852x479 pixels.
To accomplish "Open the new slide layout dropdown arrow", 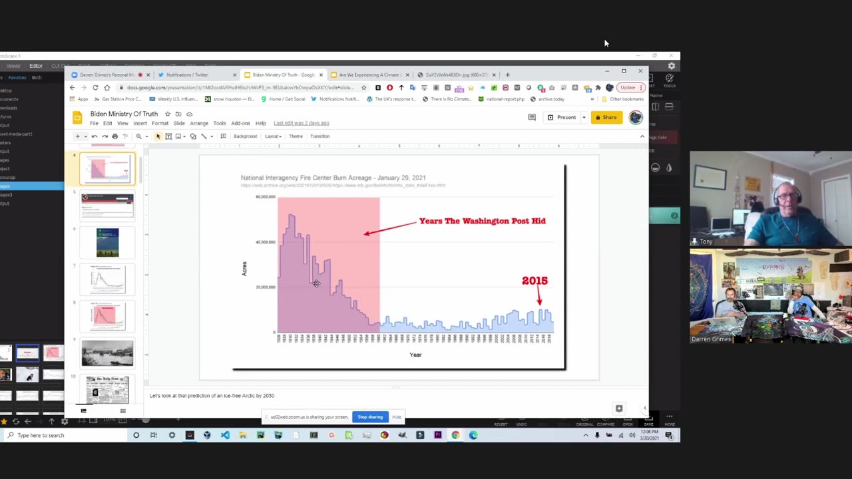I will tap(85, 136).
